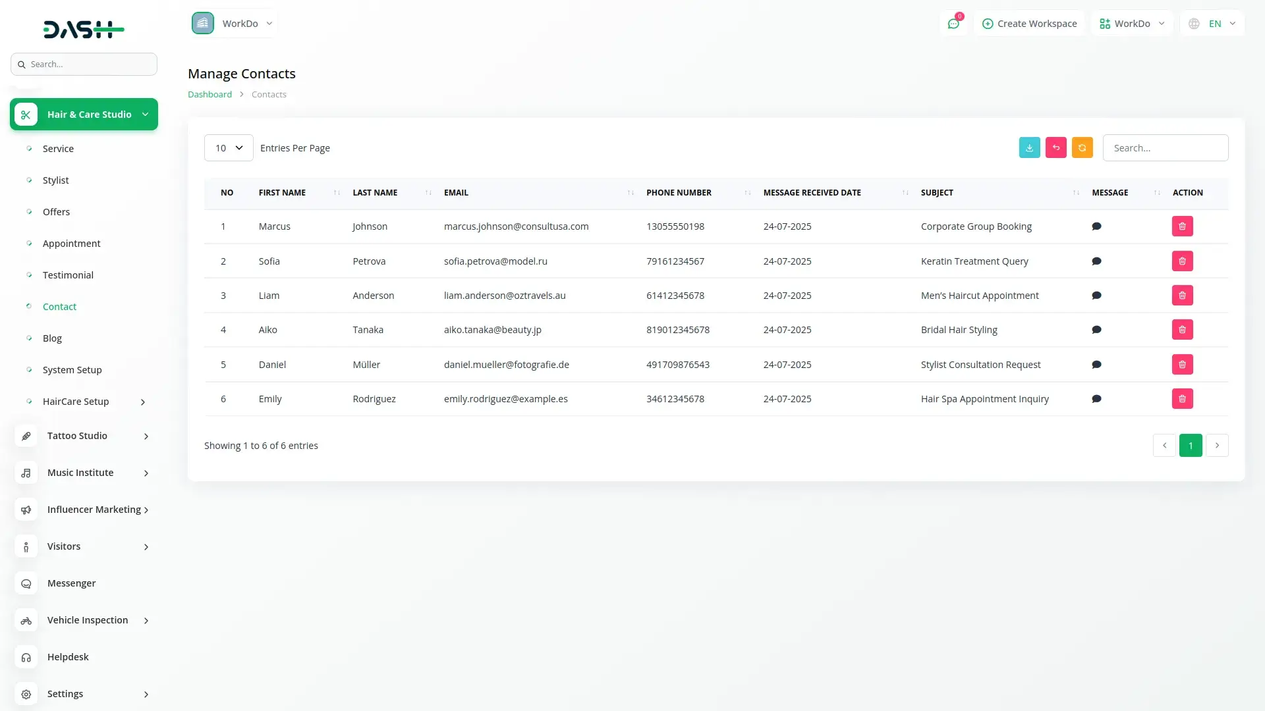Go to next page in pagination

coord(1217,446)
